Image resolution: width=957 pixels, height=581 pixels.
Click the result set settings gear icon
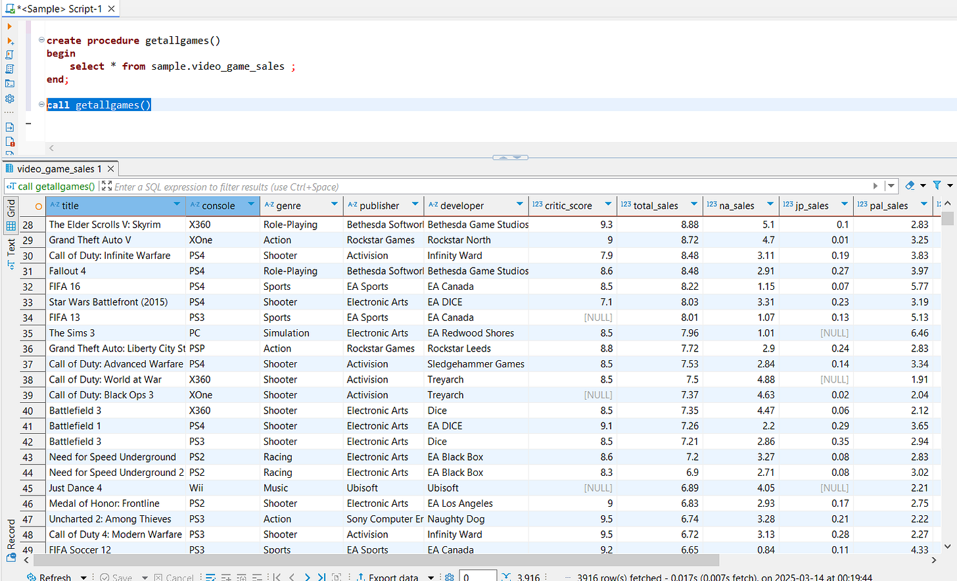[450, 577]
